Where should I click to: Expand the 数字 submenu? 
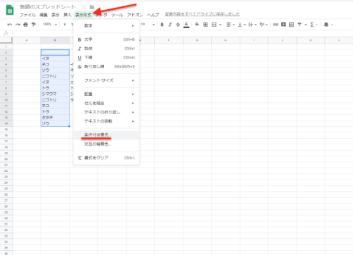tap(106, 25)
